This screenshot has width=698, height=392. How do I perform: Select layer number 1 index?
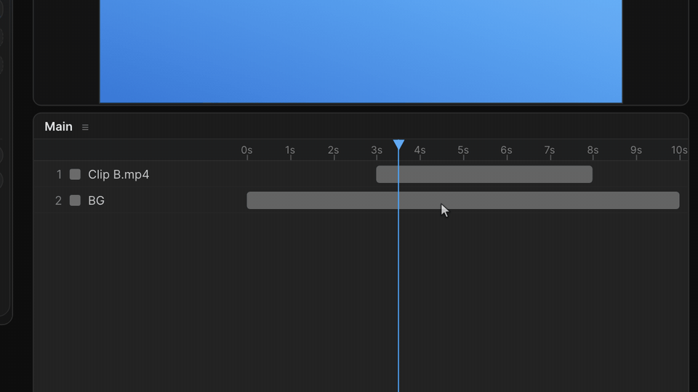tap(59, 175)
